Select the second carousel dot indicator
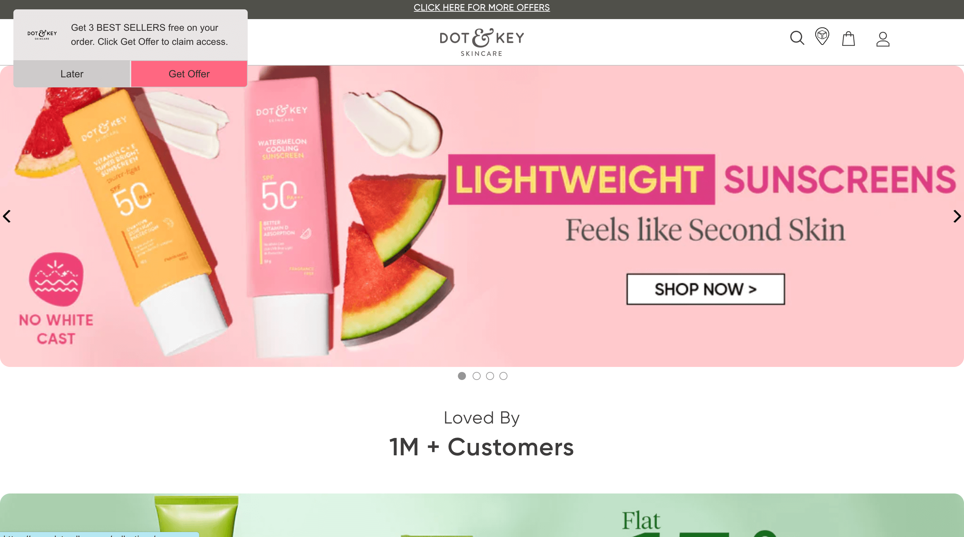Viewport: 964px width, 537px height. pos(476,376)
